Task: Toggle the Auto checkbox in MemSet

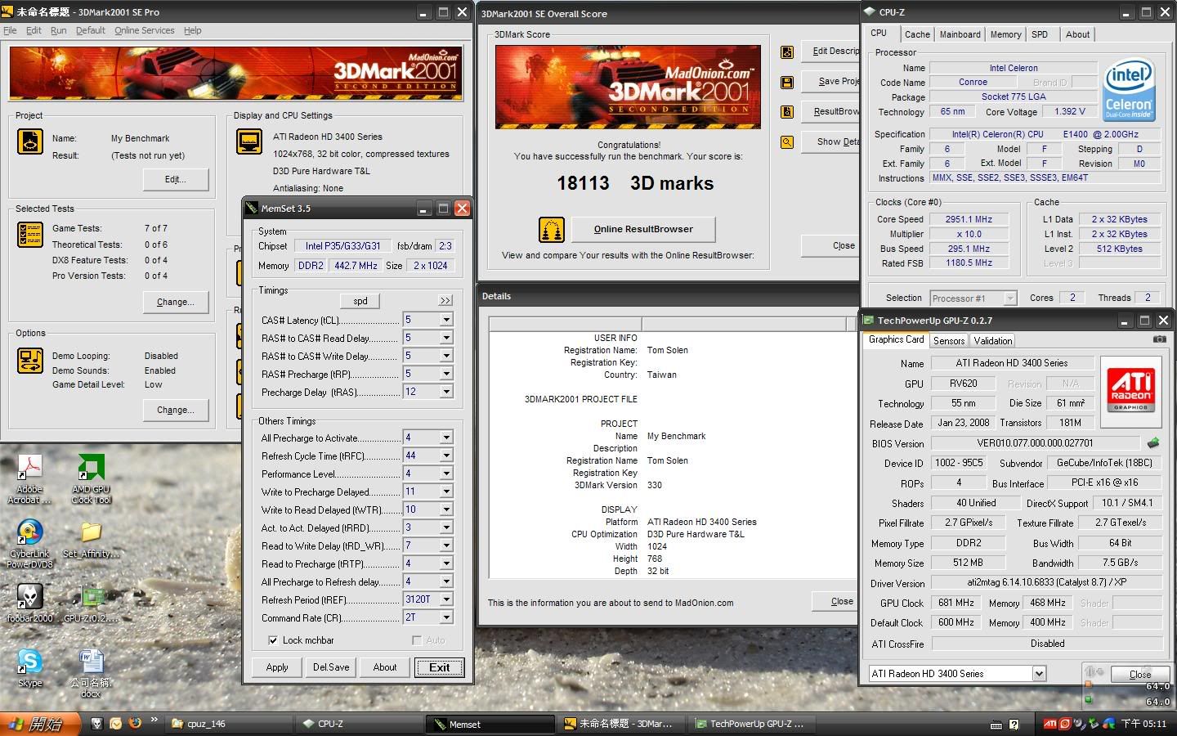Action: tap(417, 640)
